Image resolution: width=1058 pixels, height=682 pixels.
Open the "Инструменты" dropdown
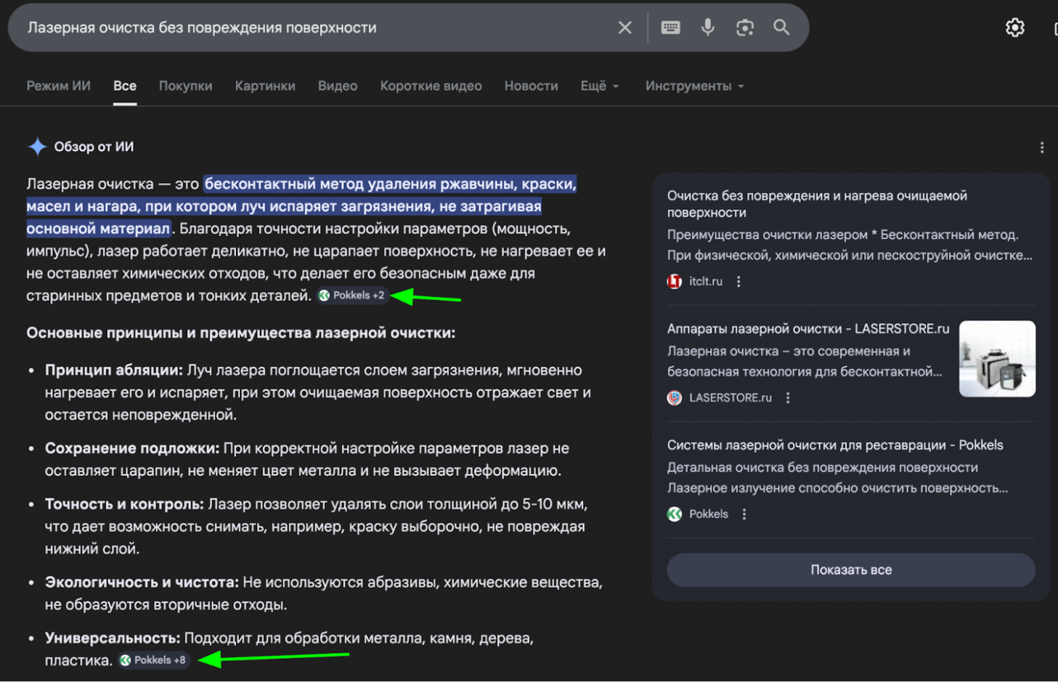pos(694,86)
